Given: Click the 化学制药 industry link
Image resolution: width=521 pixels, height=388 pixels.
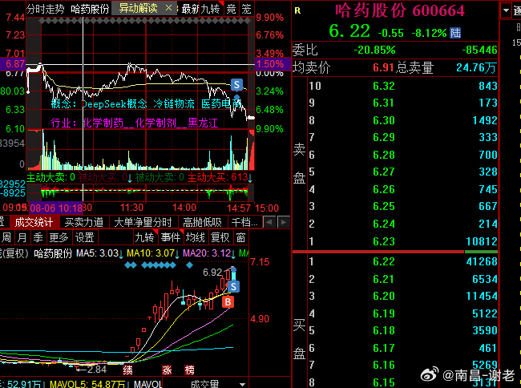Looking at the screenshot, I should pos(103,123).
